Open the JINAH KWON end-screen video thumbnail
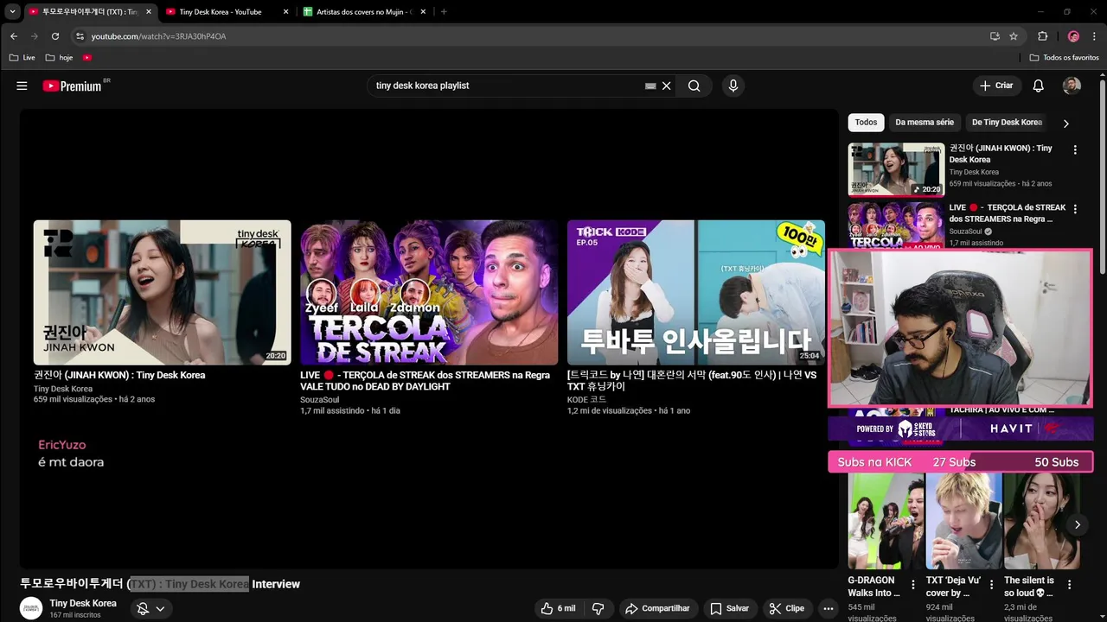The height and width of the screenshot is (622, 1107). click(x=162, y=292)
